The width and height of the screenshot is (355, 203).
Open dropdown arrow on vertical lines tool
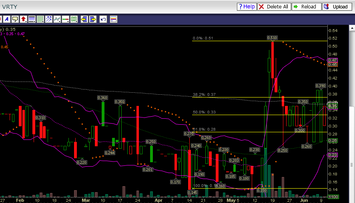43,21
